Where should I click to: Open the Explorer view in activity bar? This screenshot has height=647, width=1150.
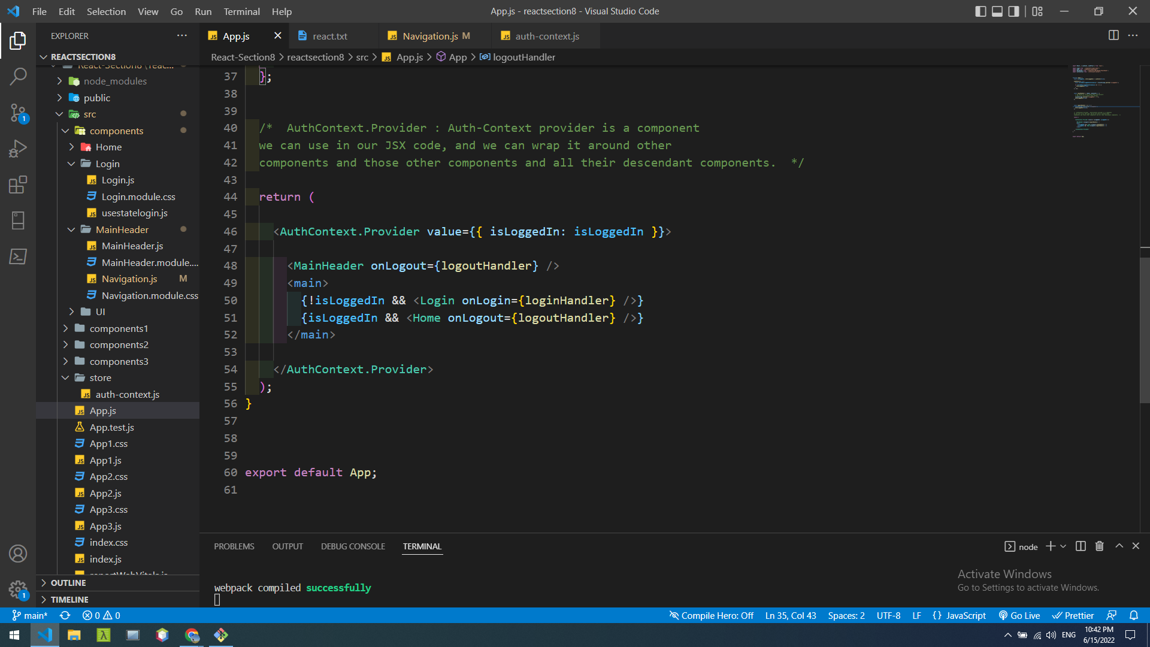pyautogui.click(x=18, y=41)
